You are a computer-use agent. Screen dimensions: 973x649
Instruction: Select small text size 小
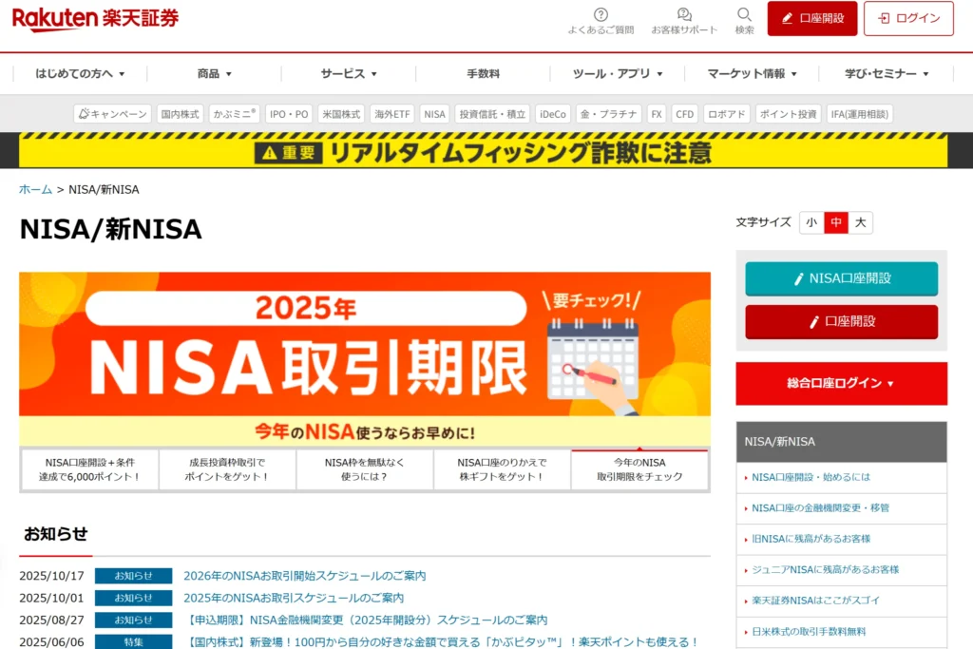[811, 222]
